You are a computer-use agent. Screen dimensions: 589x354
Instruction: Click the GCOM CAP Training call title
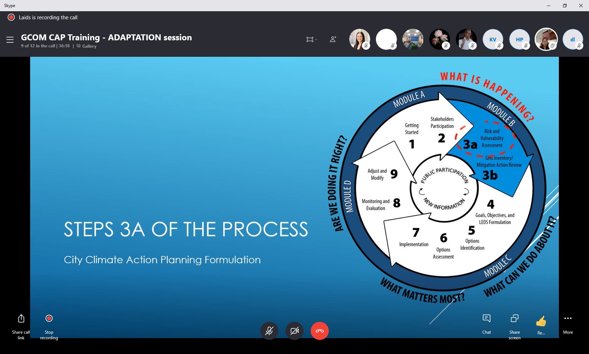106,38
